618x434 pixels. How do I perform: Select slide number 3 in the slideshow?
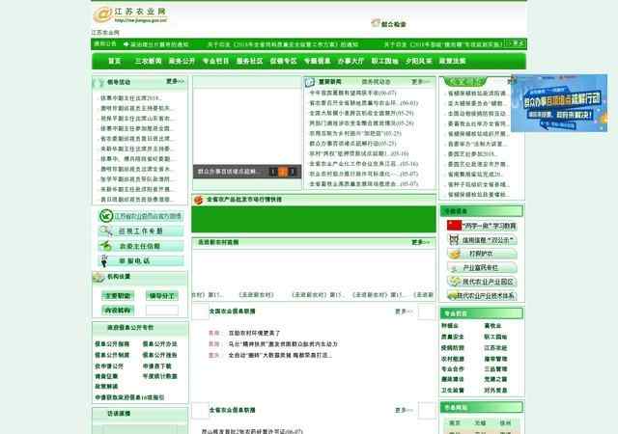[x=292, y=172]
